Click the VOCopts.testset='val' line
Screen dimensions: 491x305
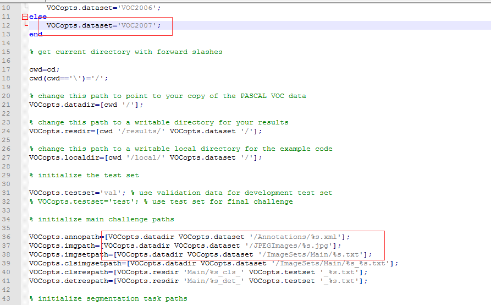(x=181, y=193)
